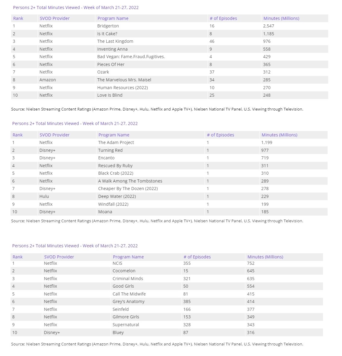Select The Adam Project movie title
The height and width of the screenshot is (356, 342).
pyautogui.click(x=116, y=142)
